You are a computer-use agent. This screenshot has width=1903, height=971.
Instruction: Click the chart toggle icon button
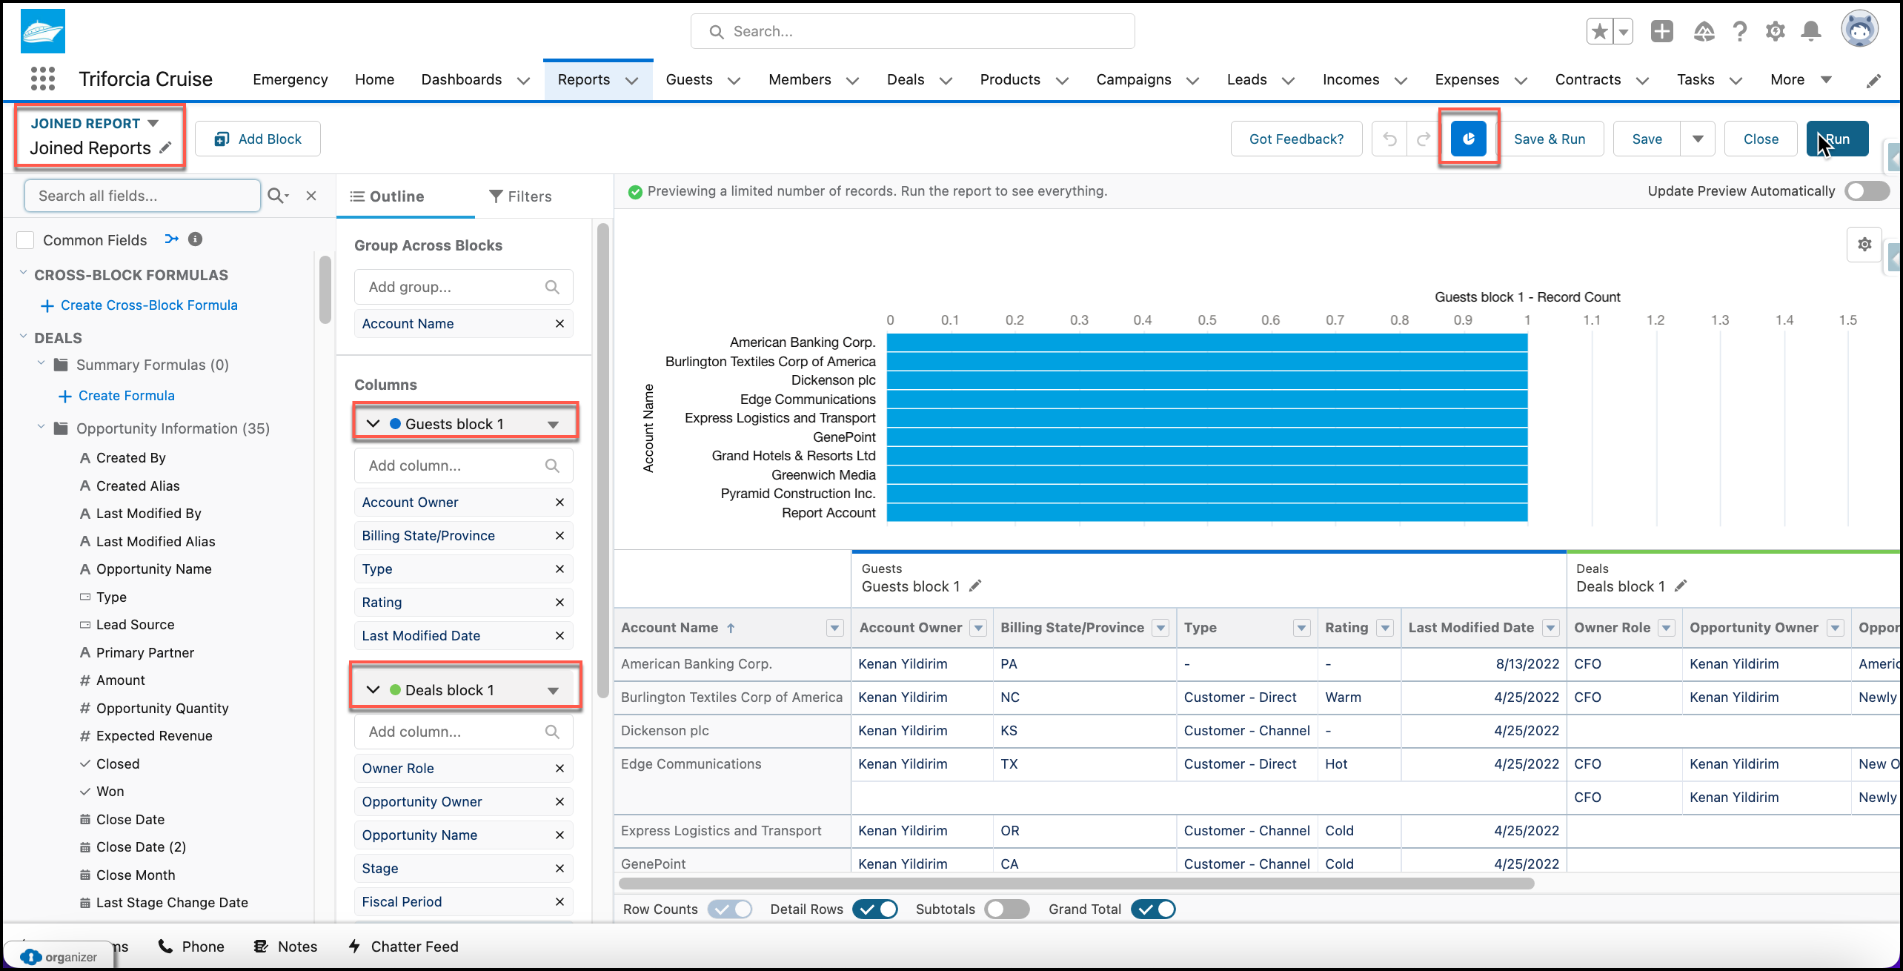tap(1468, 139)
